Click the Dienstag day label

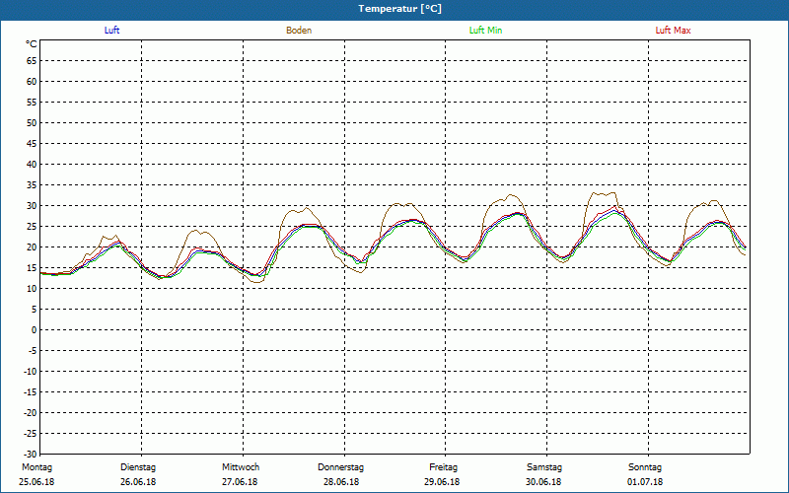[x=138, y=467]
